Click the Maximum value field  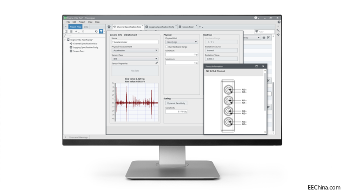pos(182,63)
